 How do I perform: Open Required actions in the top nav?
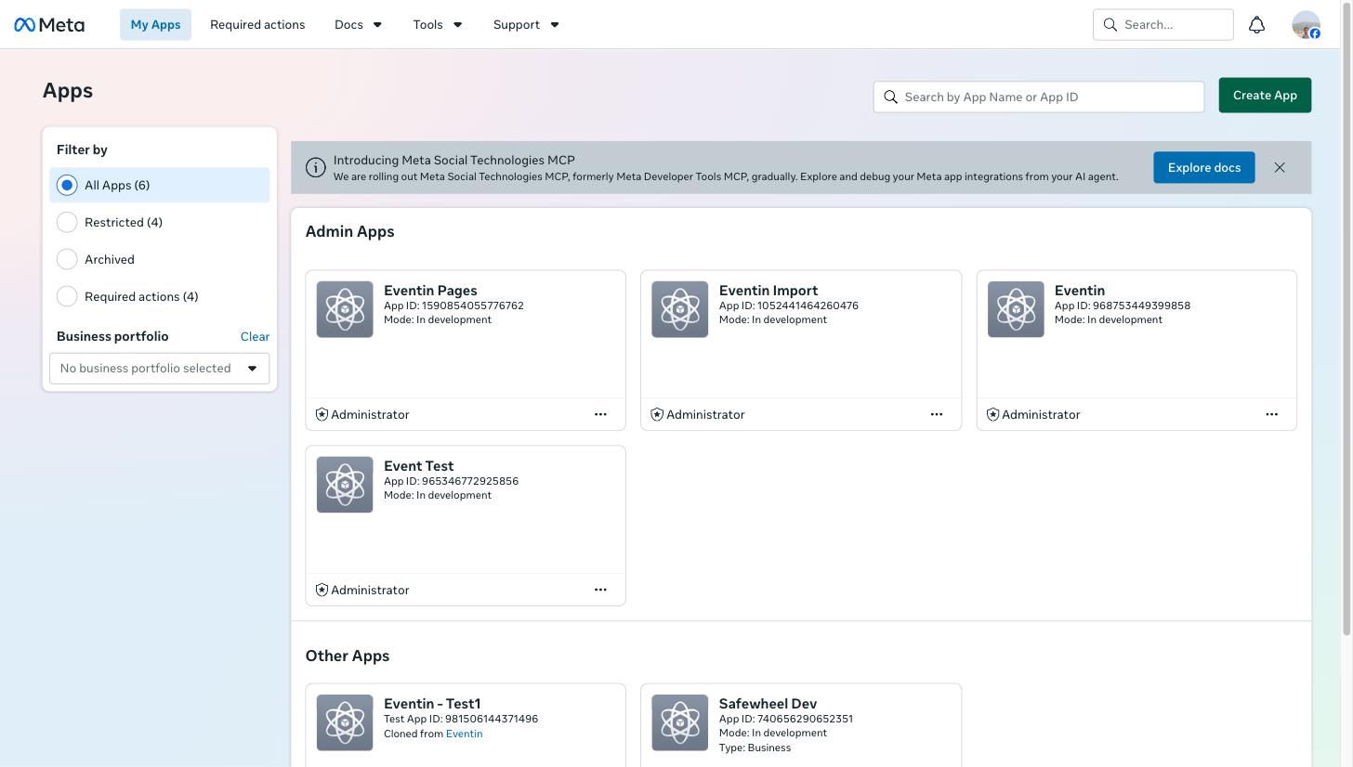tap(257, 25)
